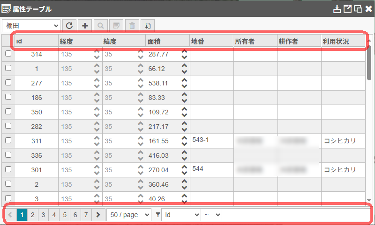Increase 面積 value in row 314
Screen dimensions: 375x225
(x=184, y=51)
